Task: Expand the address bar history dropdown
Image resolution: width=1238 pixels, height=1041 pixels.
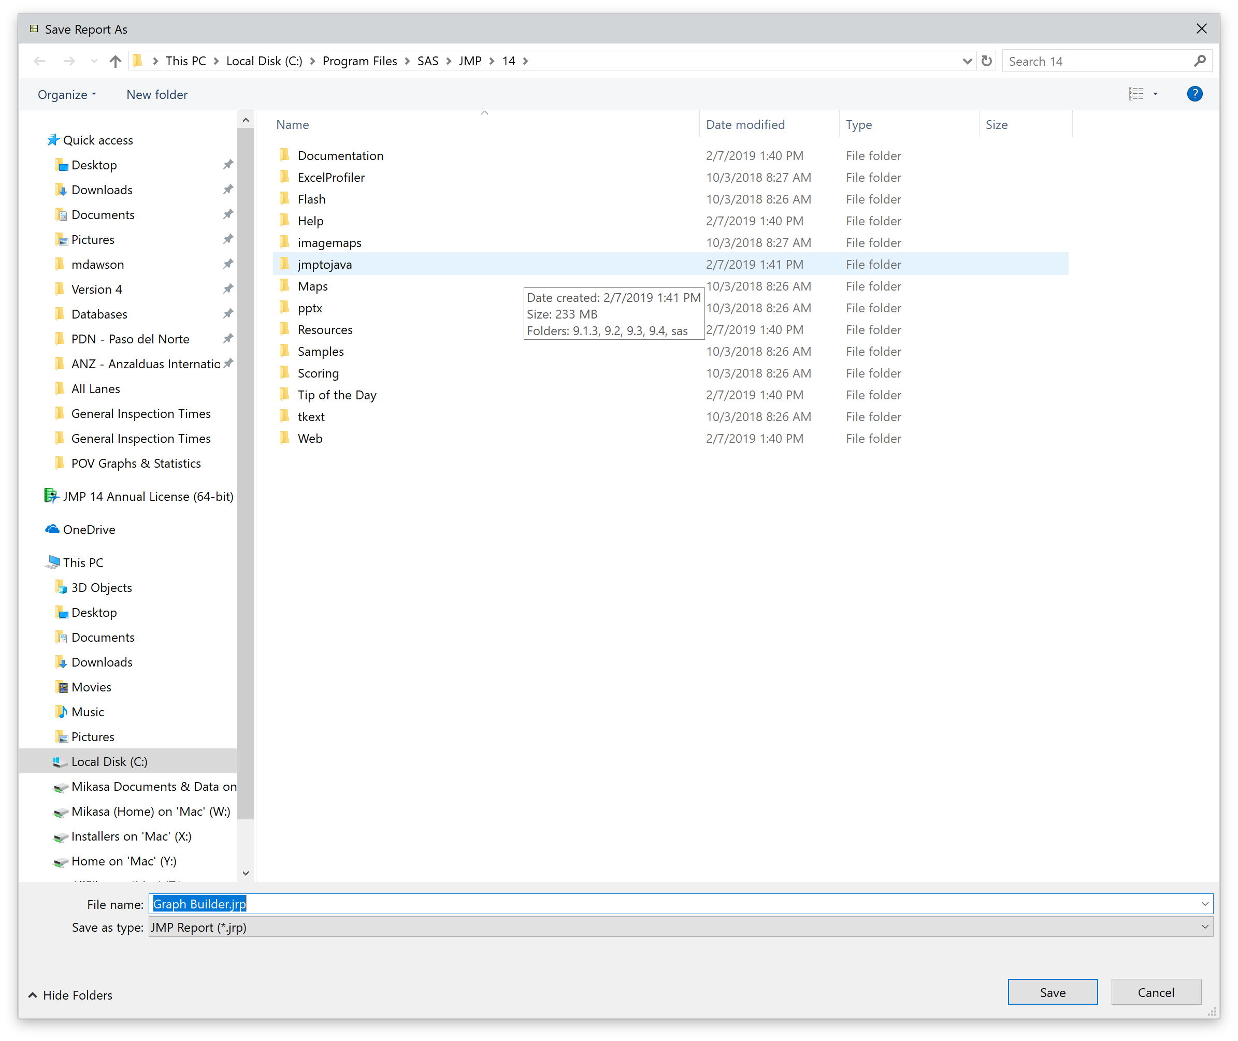Action: pyautogui.click(x=967, y=62)
